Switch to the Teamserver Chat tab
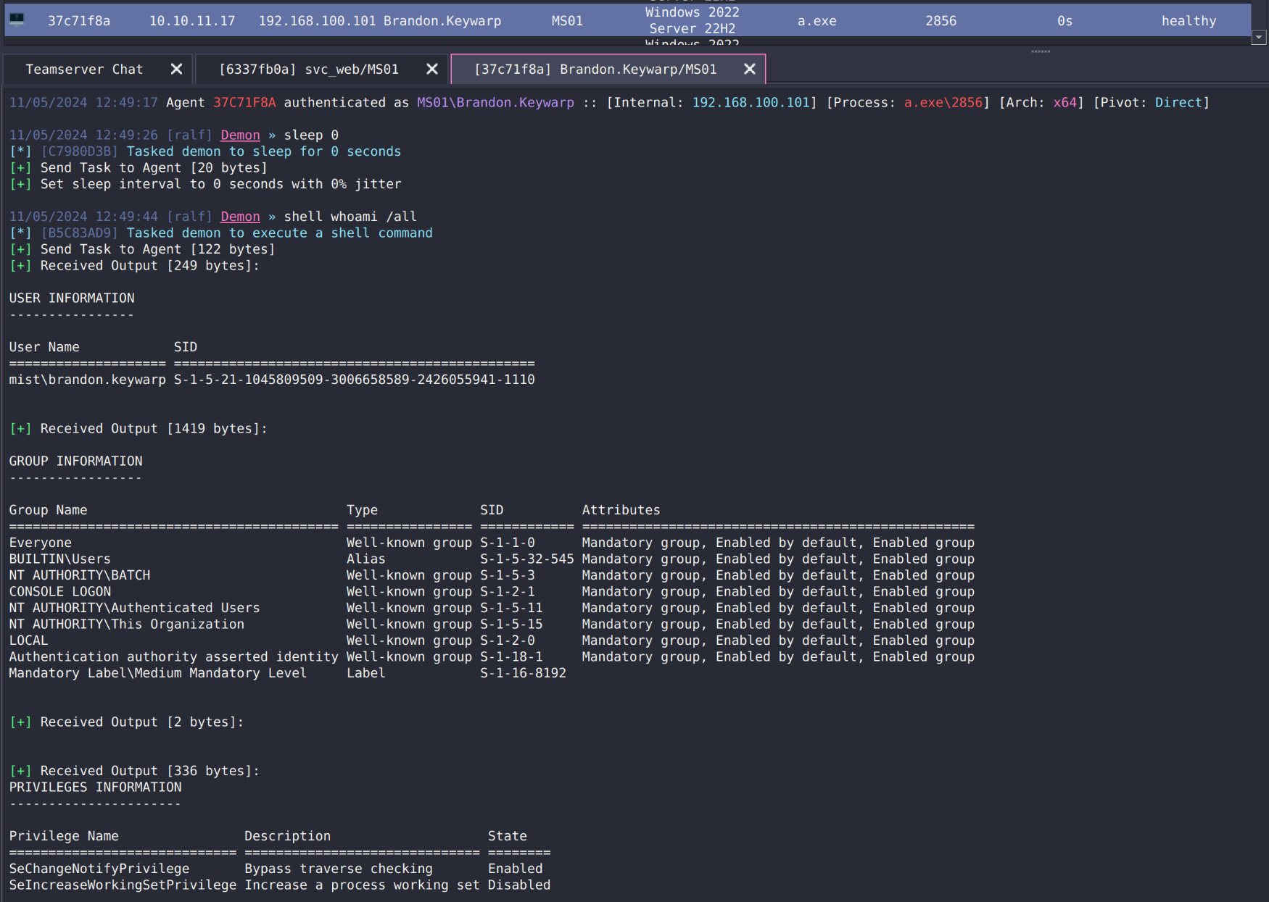The height and width of the screenshot is (902, 1269). 84,70
